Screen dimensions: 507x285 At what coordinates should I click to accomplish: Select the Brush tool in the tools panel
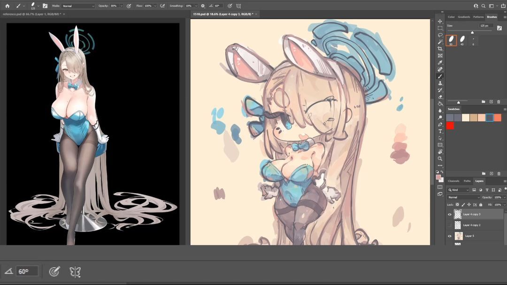440,76
